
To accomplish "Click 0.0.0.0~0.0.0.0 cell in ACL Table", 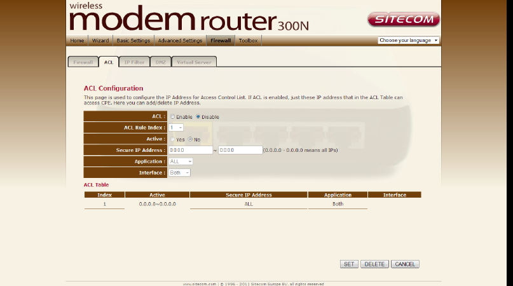I will (x=157, y=204).
